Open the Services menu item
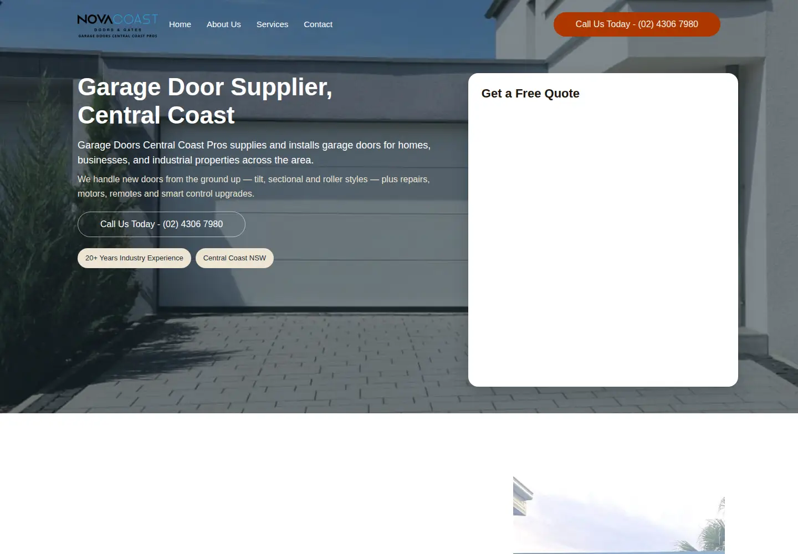 pos(272,24)
